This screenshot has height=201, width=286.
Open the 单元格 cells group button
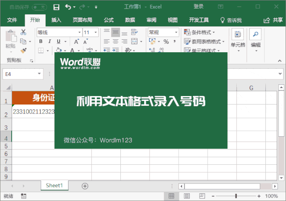238,40
